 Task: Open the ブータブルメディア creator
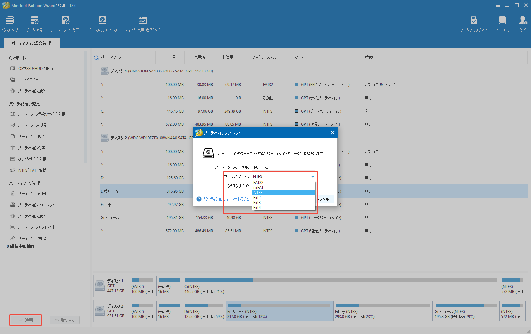click(x=474, y=23)
